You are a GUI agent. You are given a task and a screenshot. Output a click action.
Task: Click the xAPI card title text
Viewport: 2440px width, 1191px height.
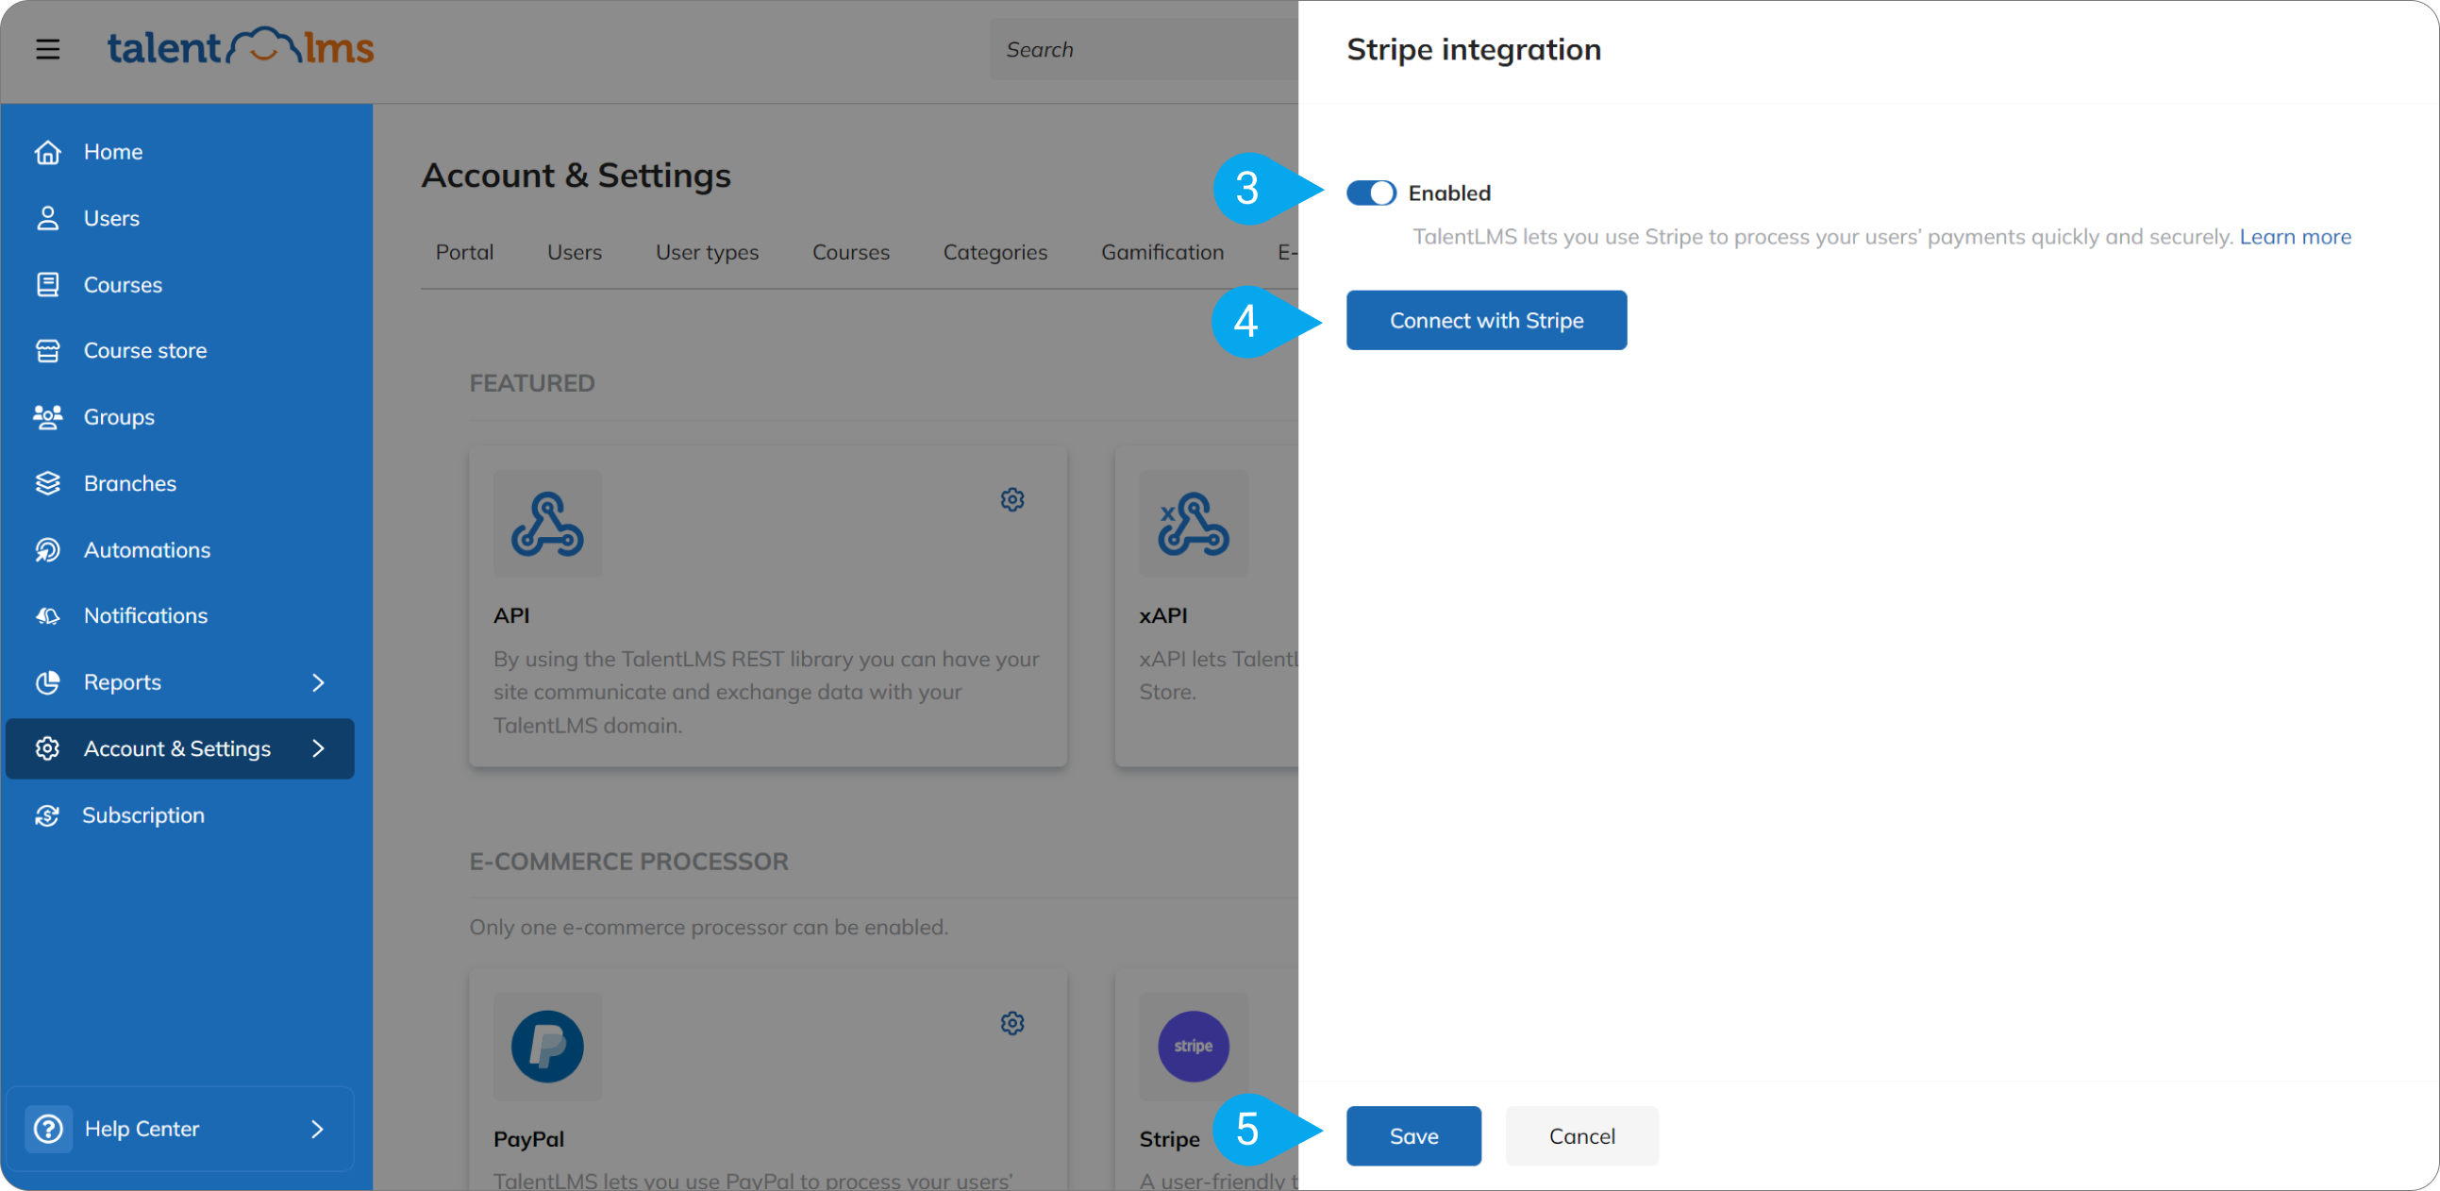pos(1163,616)
